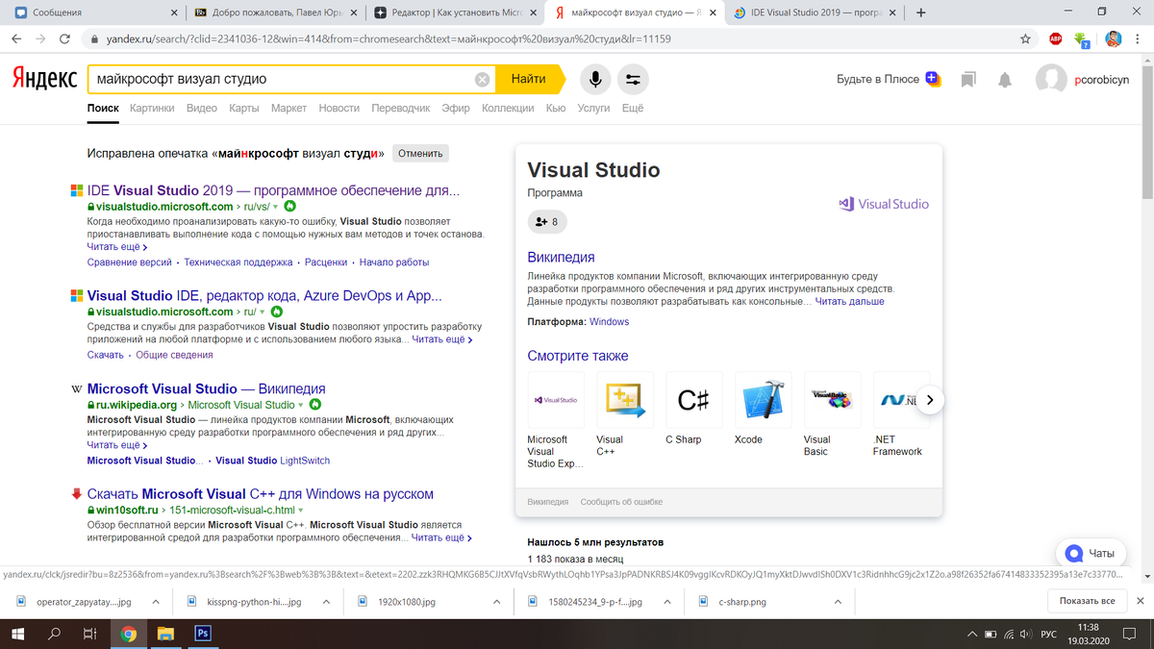Switch to the Картинки search tab
This screenshot has height=649, width=1154.
coord(154,108)
